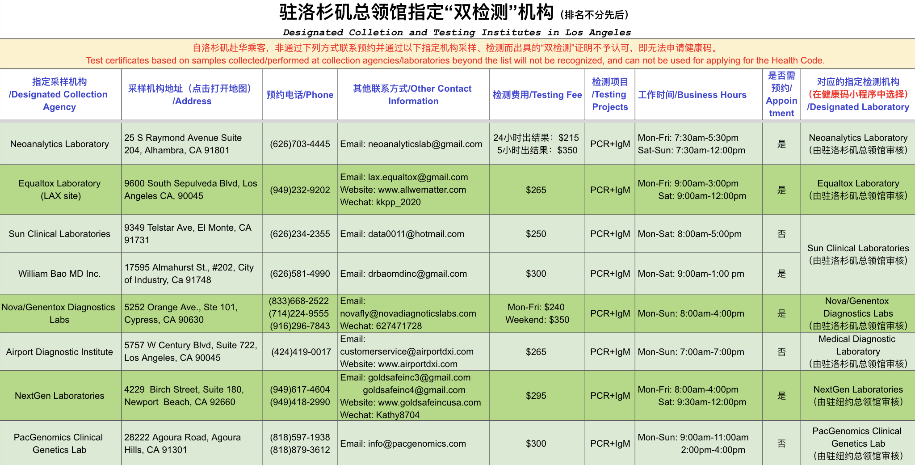This screenshot has width=915, height=465.
Task: Click Wechat: Kathy8704 contact text
Action: (380, 415)
